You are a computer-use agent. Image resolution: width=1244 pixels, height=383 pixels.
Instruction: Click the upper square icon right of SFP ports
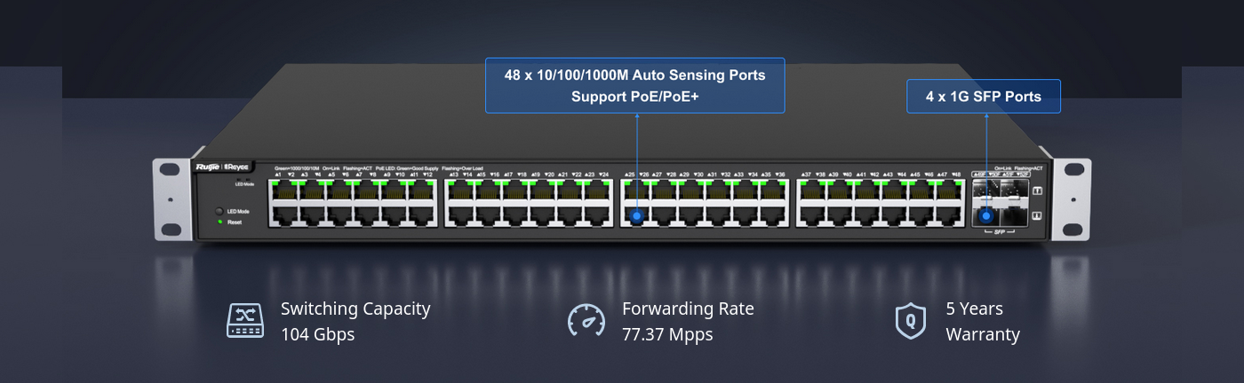(1036, 191)
